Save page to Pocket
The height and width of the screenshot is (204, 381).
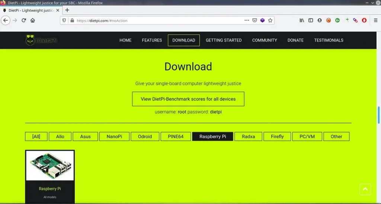click(x=254, y=20)
